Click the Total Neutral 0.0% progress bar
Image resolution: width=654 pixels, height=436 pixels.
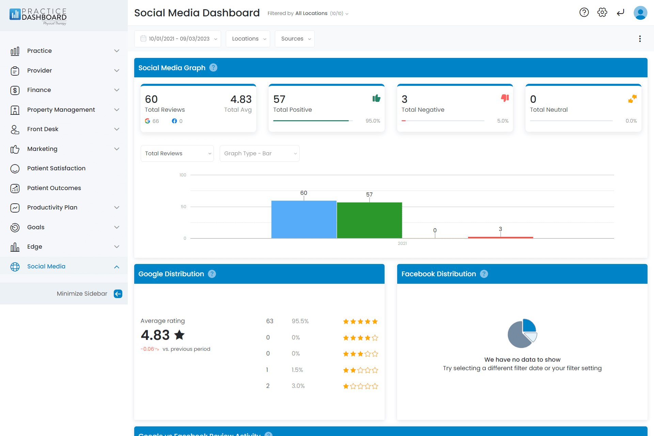(571, 121)
